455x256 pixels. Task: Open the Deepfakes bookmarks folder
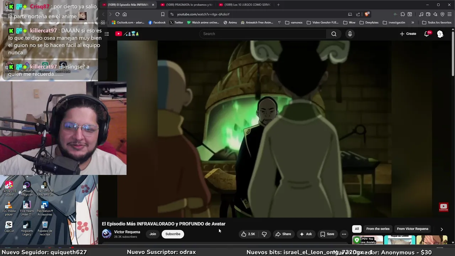[x=369, y=22]
